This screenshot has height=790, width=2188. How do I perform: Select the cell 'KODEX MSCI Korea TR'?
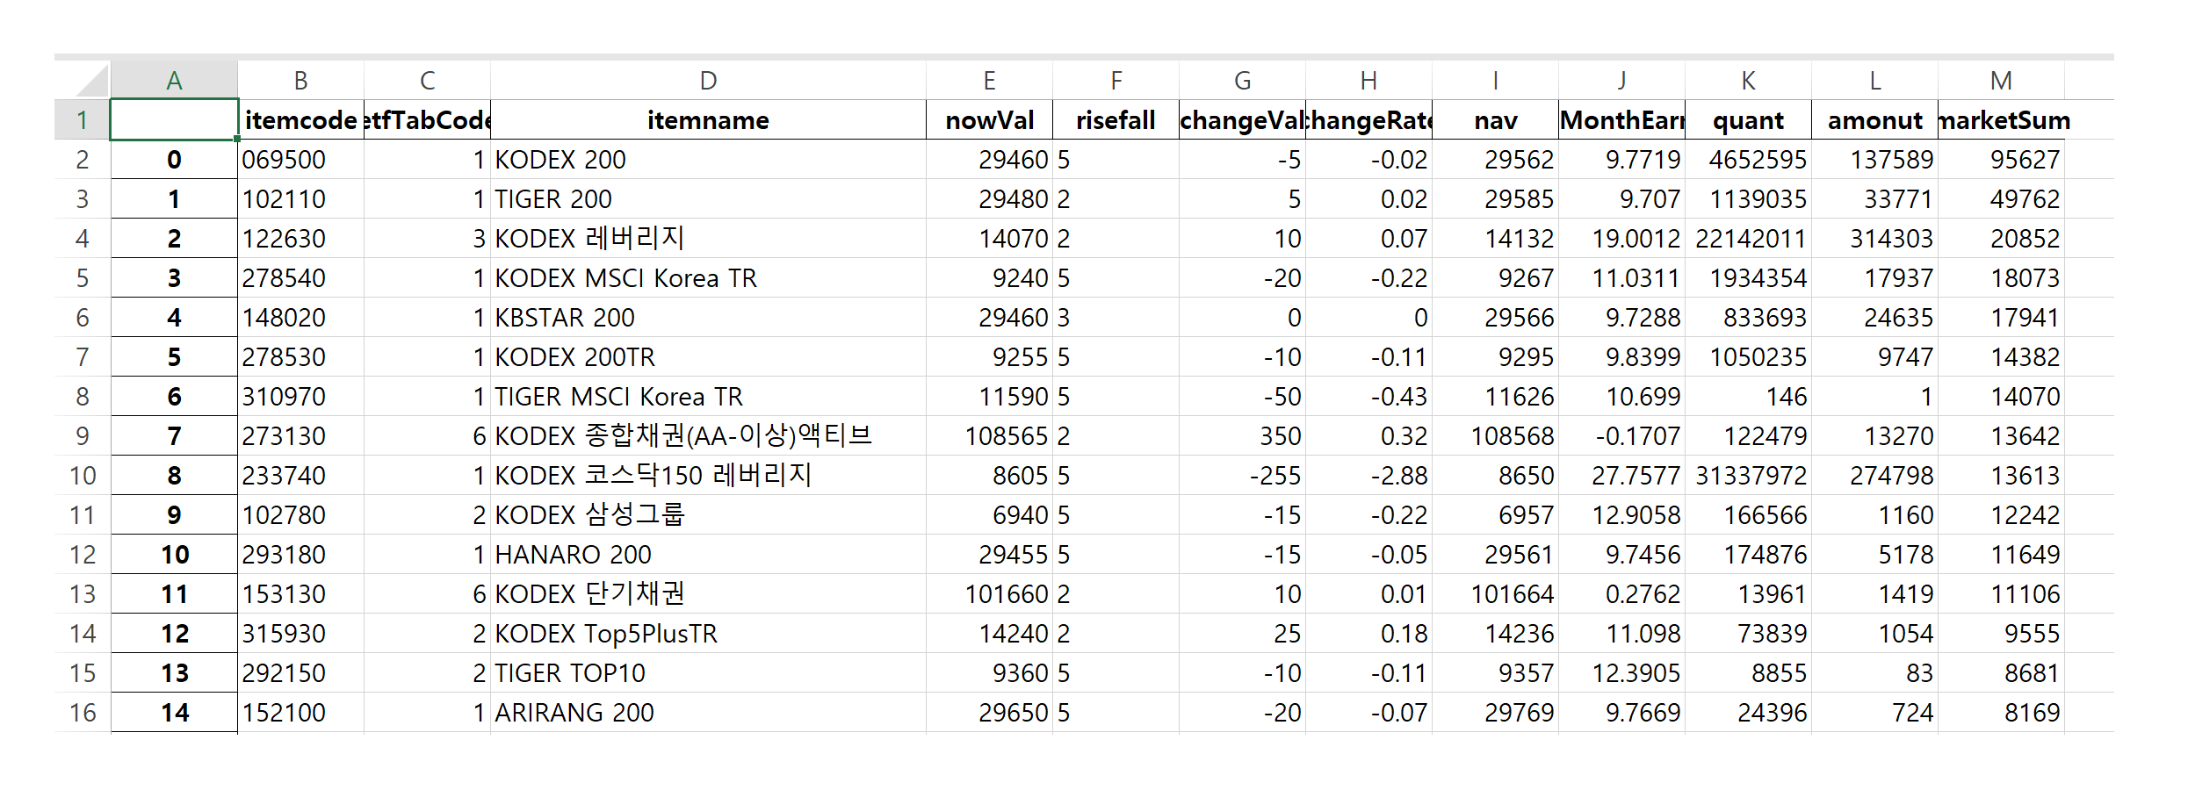pyautogui.click(x=708, y=278)
